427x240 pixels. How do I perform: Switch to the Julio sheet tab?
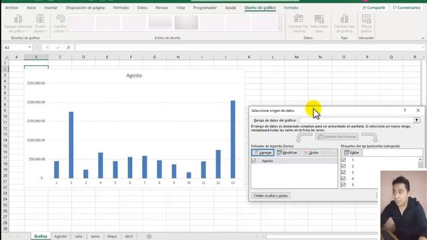(x=79, y=236)
